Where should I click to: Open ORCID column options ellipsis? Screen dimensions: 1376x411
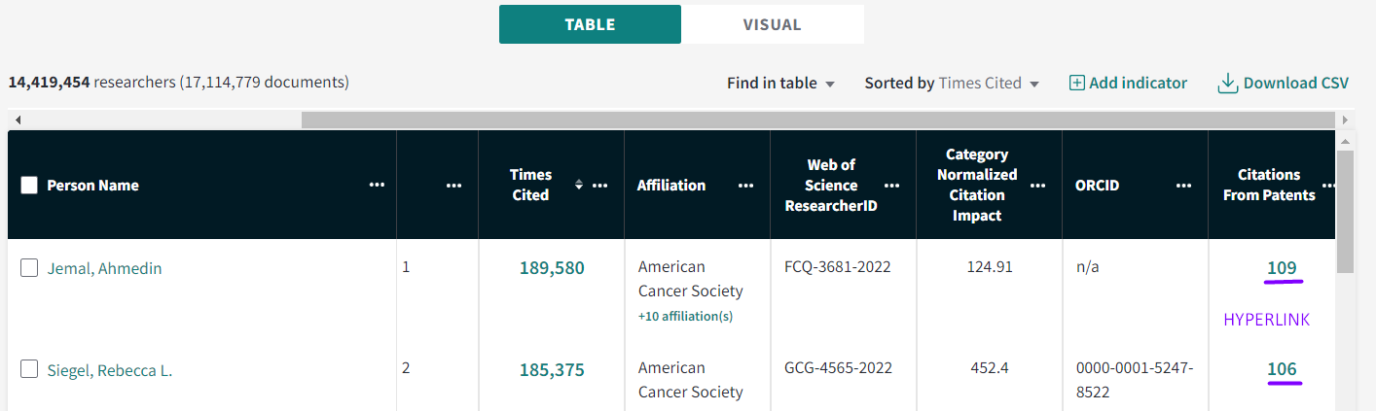1184,185
